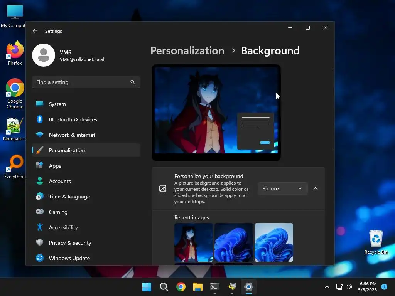Maximize the Settings window
The height and width of the screenshot is (296, 395).
coord(307,28)
